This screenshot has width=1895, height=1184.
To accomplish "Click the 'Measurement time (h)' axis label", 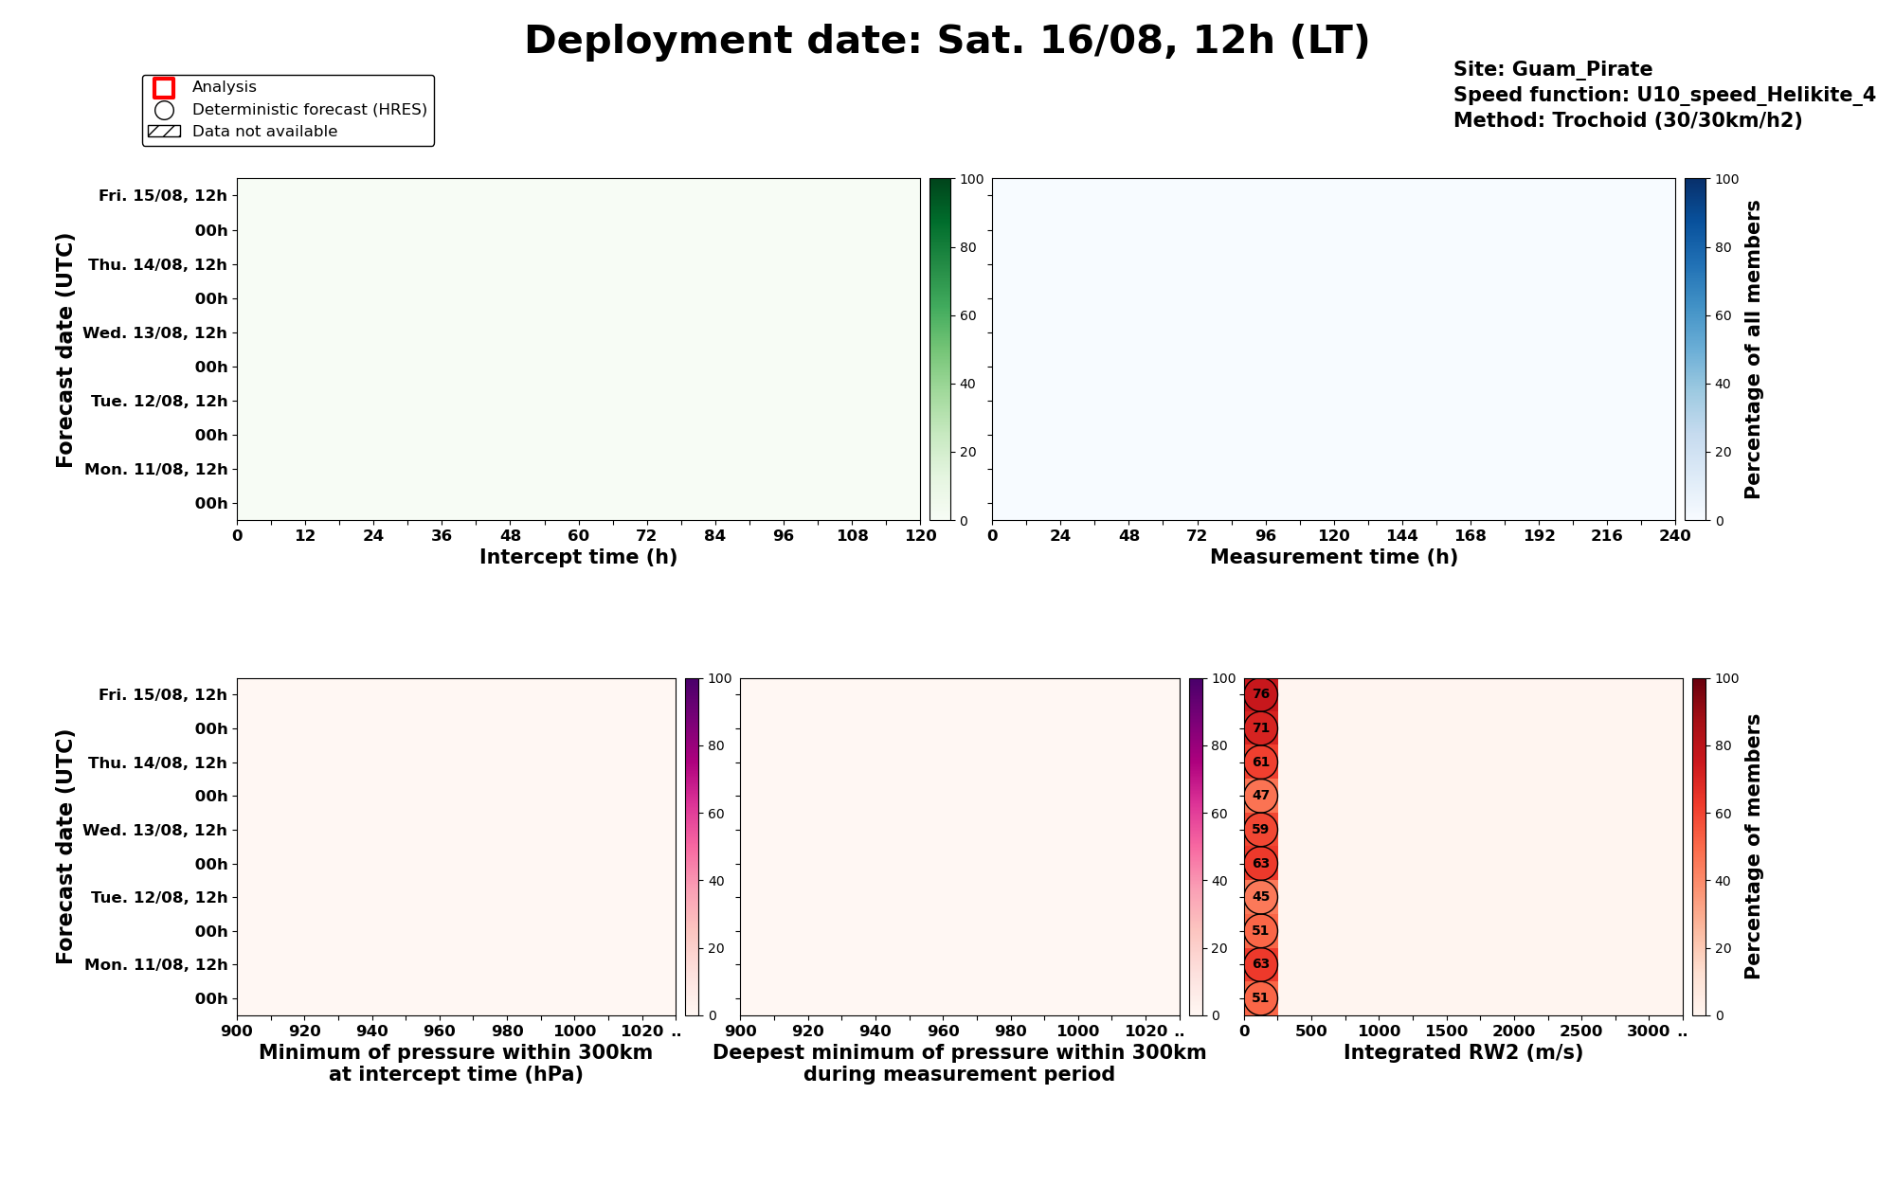I will pyautogui.click(x=1334, y=557).
